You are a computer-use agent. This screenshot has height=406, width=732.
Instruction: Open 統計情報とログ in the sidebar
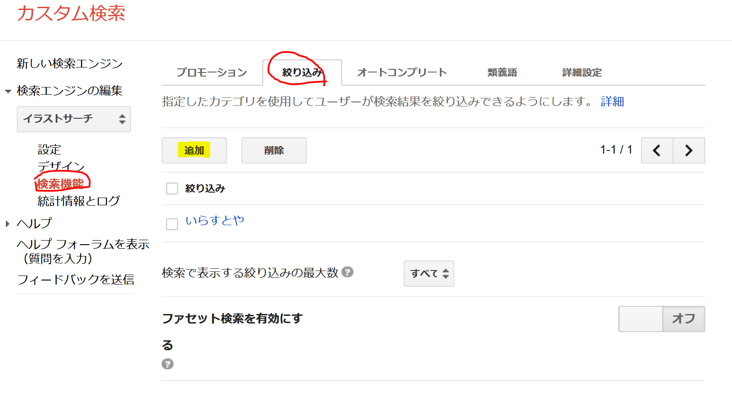(x=79, y=201)
